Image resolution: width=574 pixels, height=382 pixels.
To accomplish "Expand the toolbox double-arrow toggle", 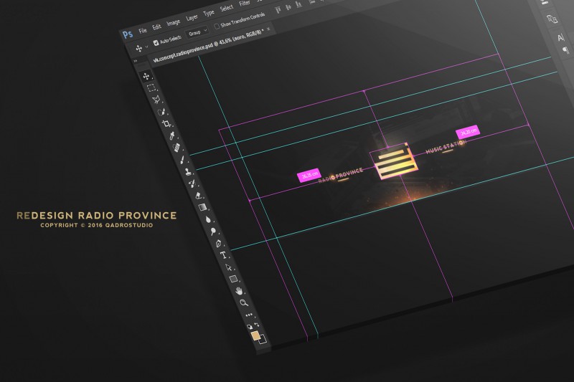I will (135, 61).
